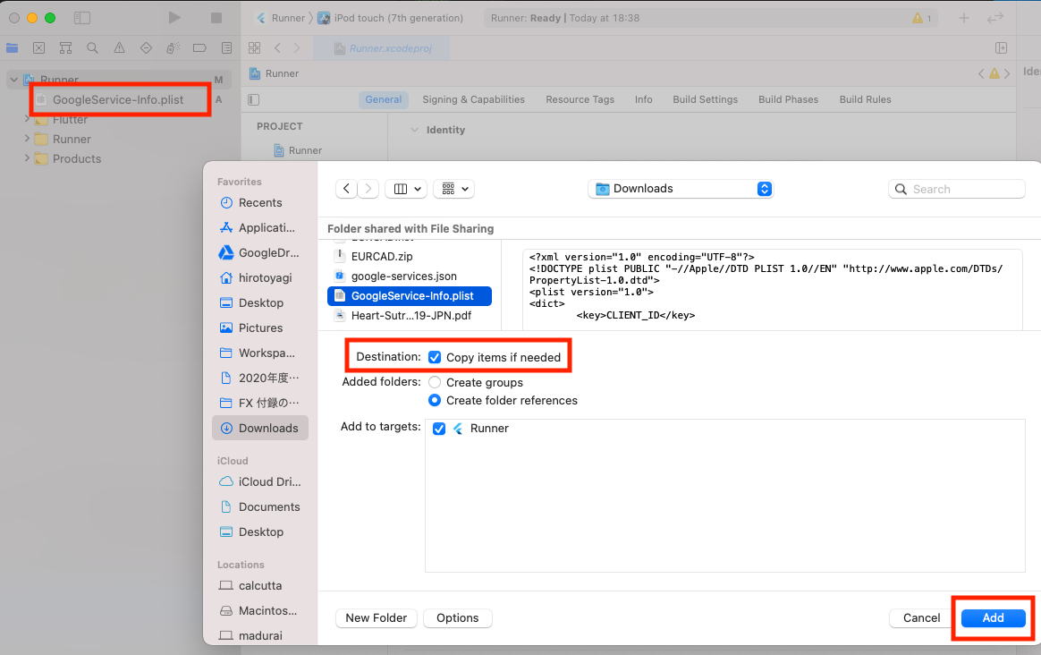Toggle the navigator sidebar icon
1041x655 pixels.
pyautogui.click(x=82, y=18)
